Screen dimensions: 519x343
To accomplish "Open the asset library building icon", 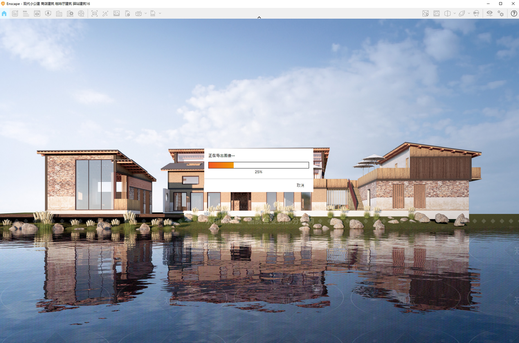I will tap(59, 14).
